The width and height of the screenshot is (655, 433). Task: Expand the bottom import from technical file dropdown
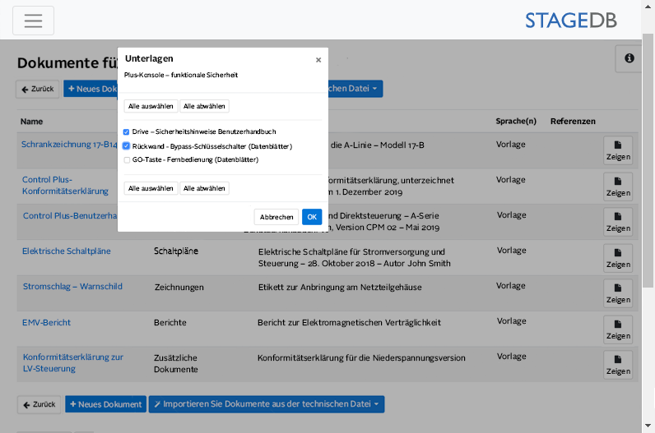pyautogui.click(x=267, y=404)
